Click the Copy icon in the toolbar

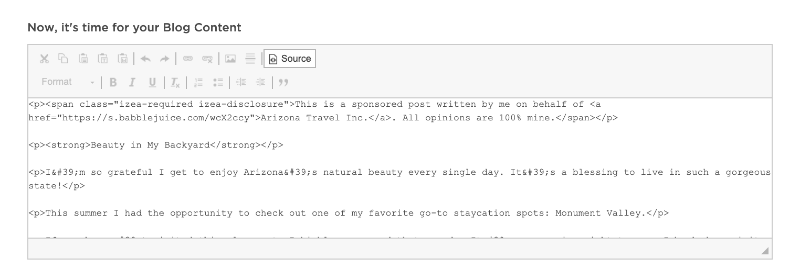[x=63, y=59]
